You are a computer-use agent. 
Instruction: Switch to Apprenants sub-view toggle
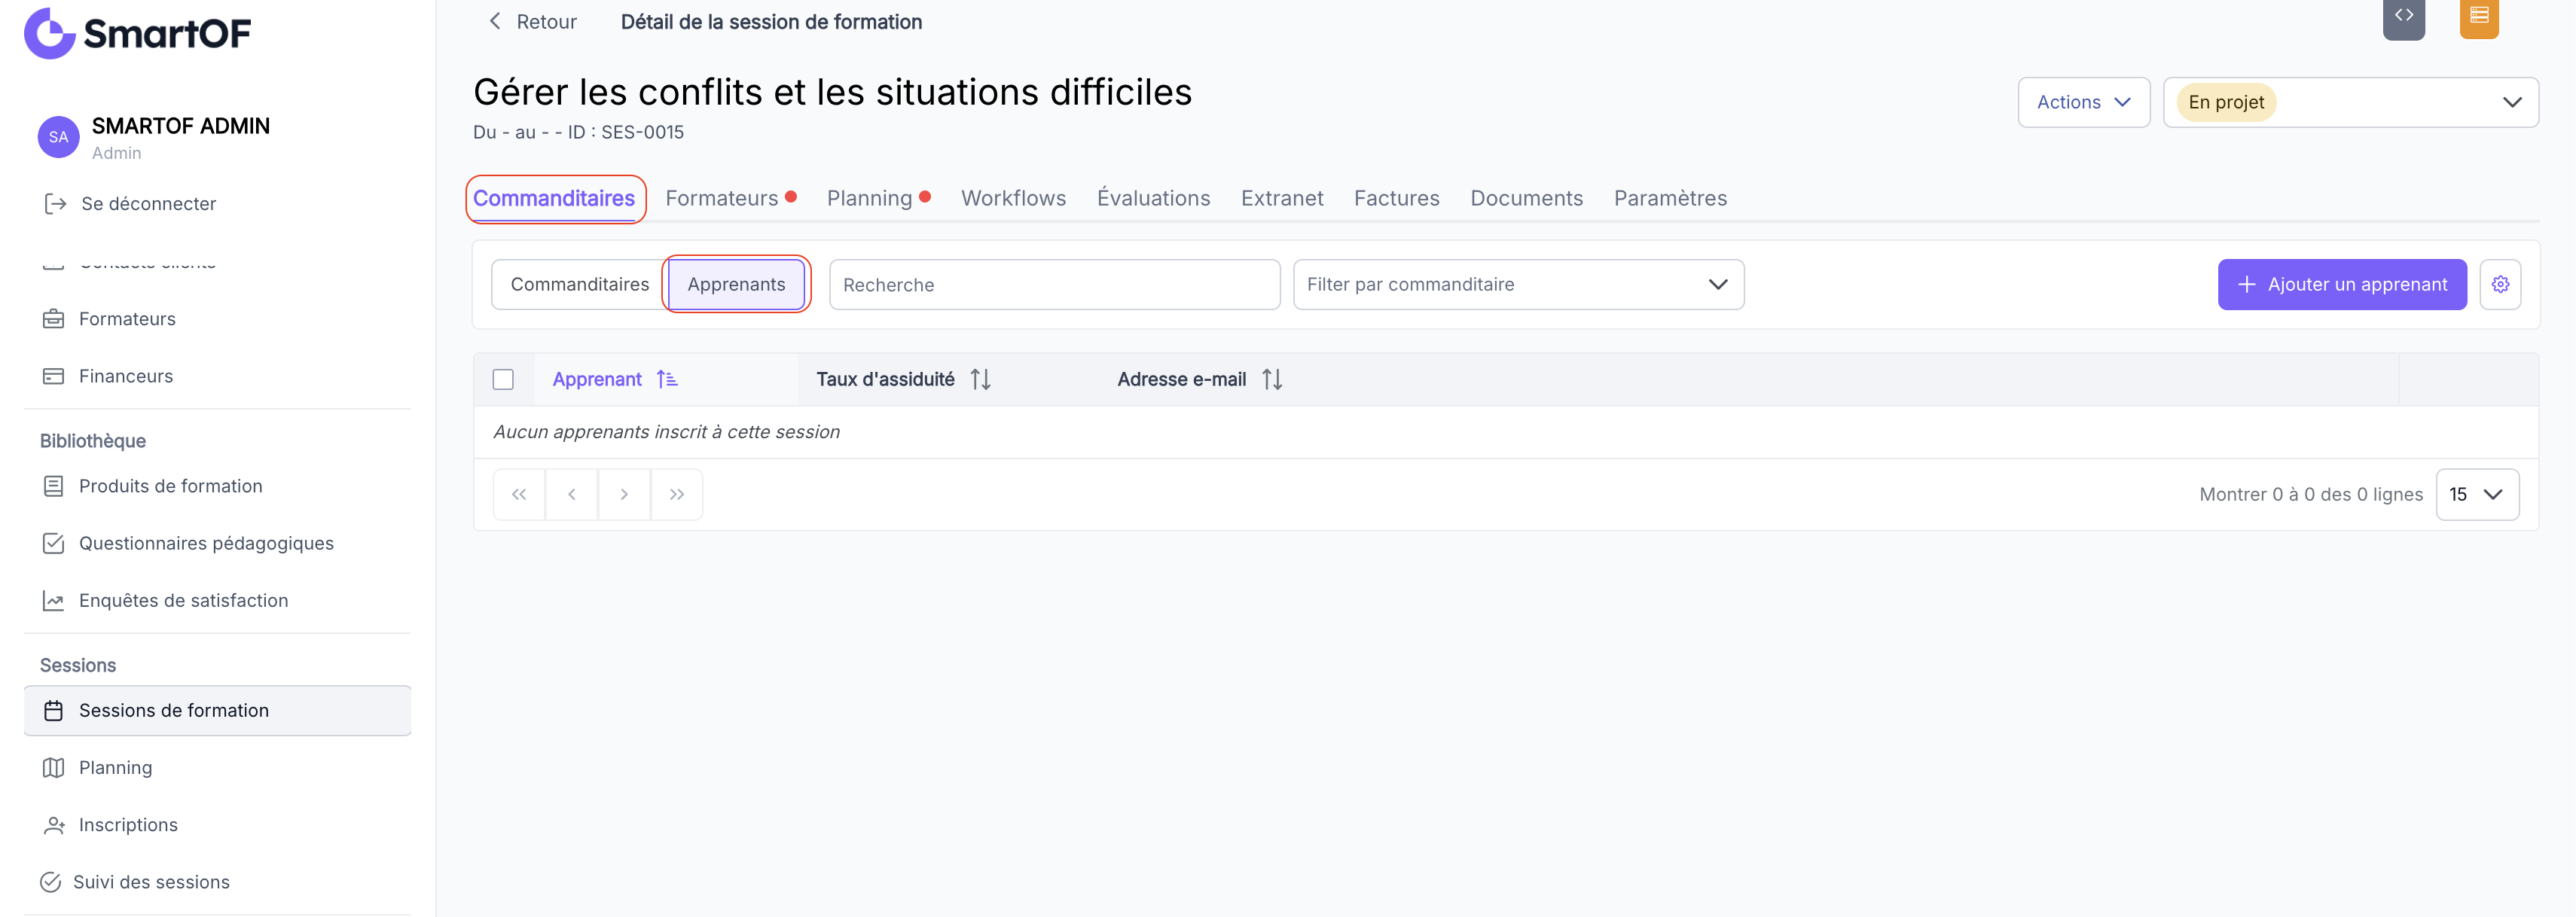(x=736, y=285)
